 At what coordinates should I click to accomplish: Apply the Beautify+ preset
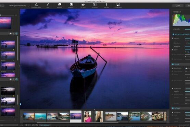pos(71,4)
